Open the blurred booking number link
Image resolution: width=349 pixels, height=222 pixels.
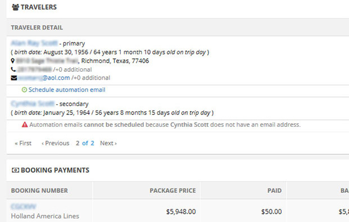(24, 207)
